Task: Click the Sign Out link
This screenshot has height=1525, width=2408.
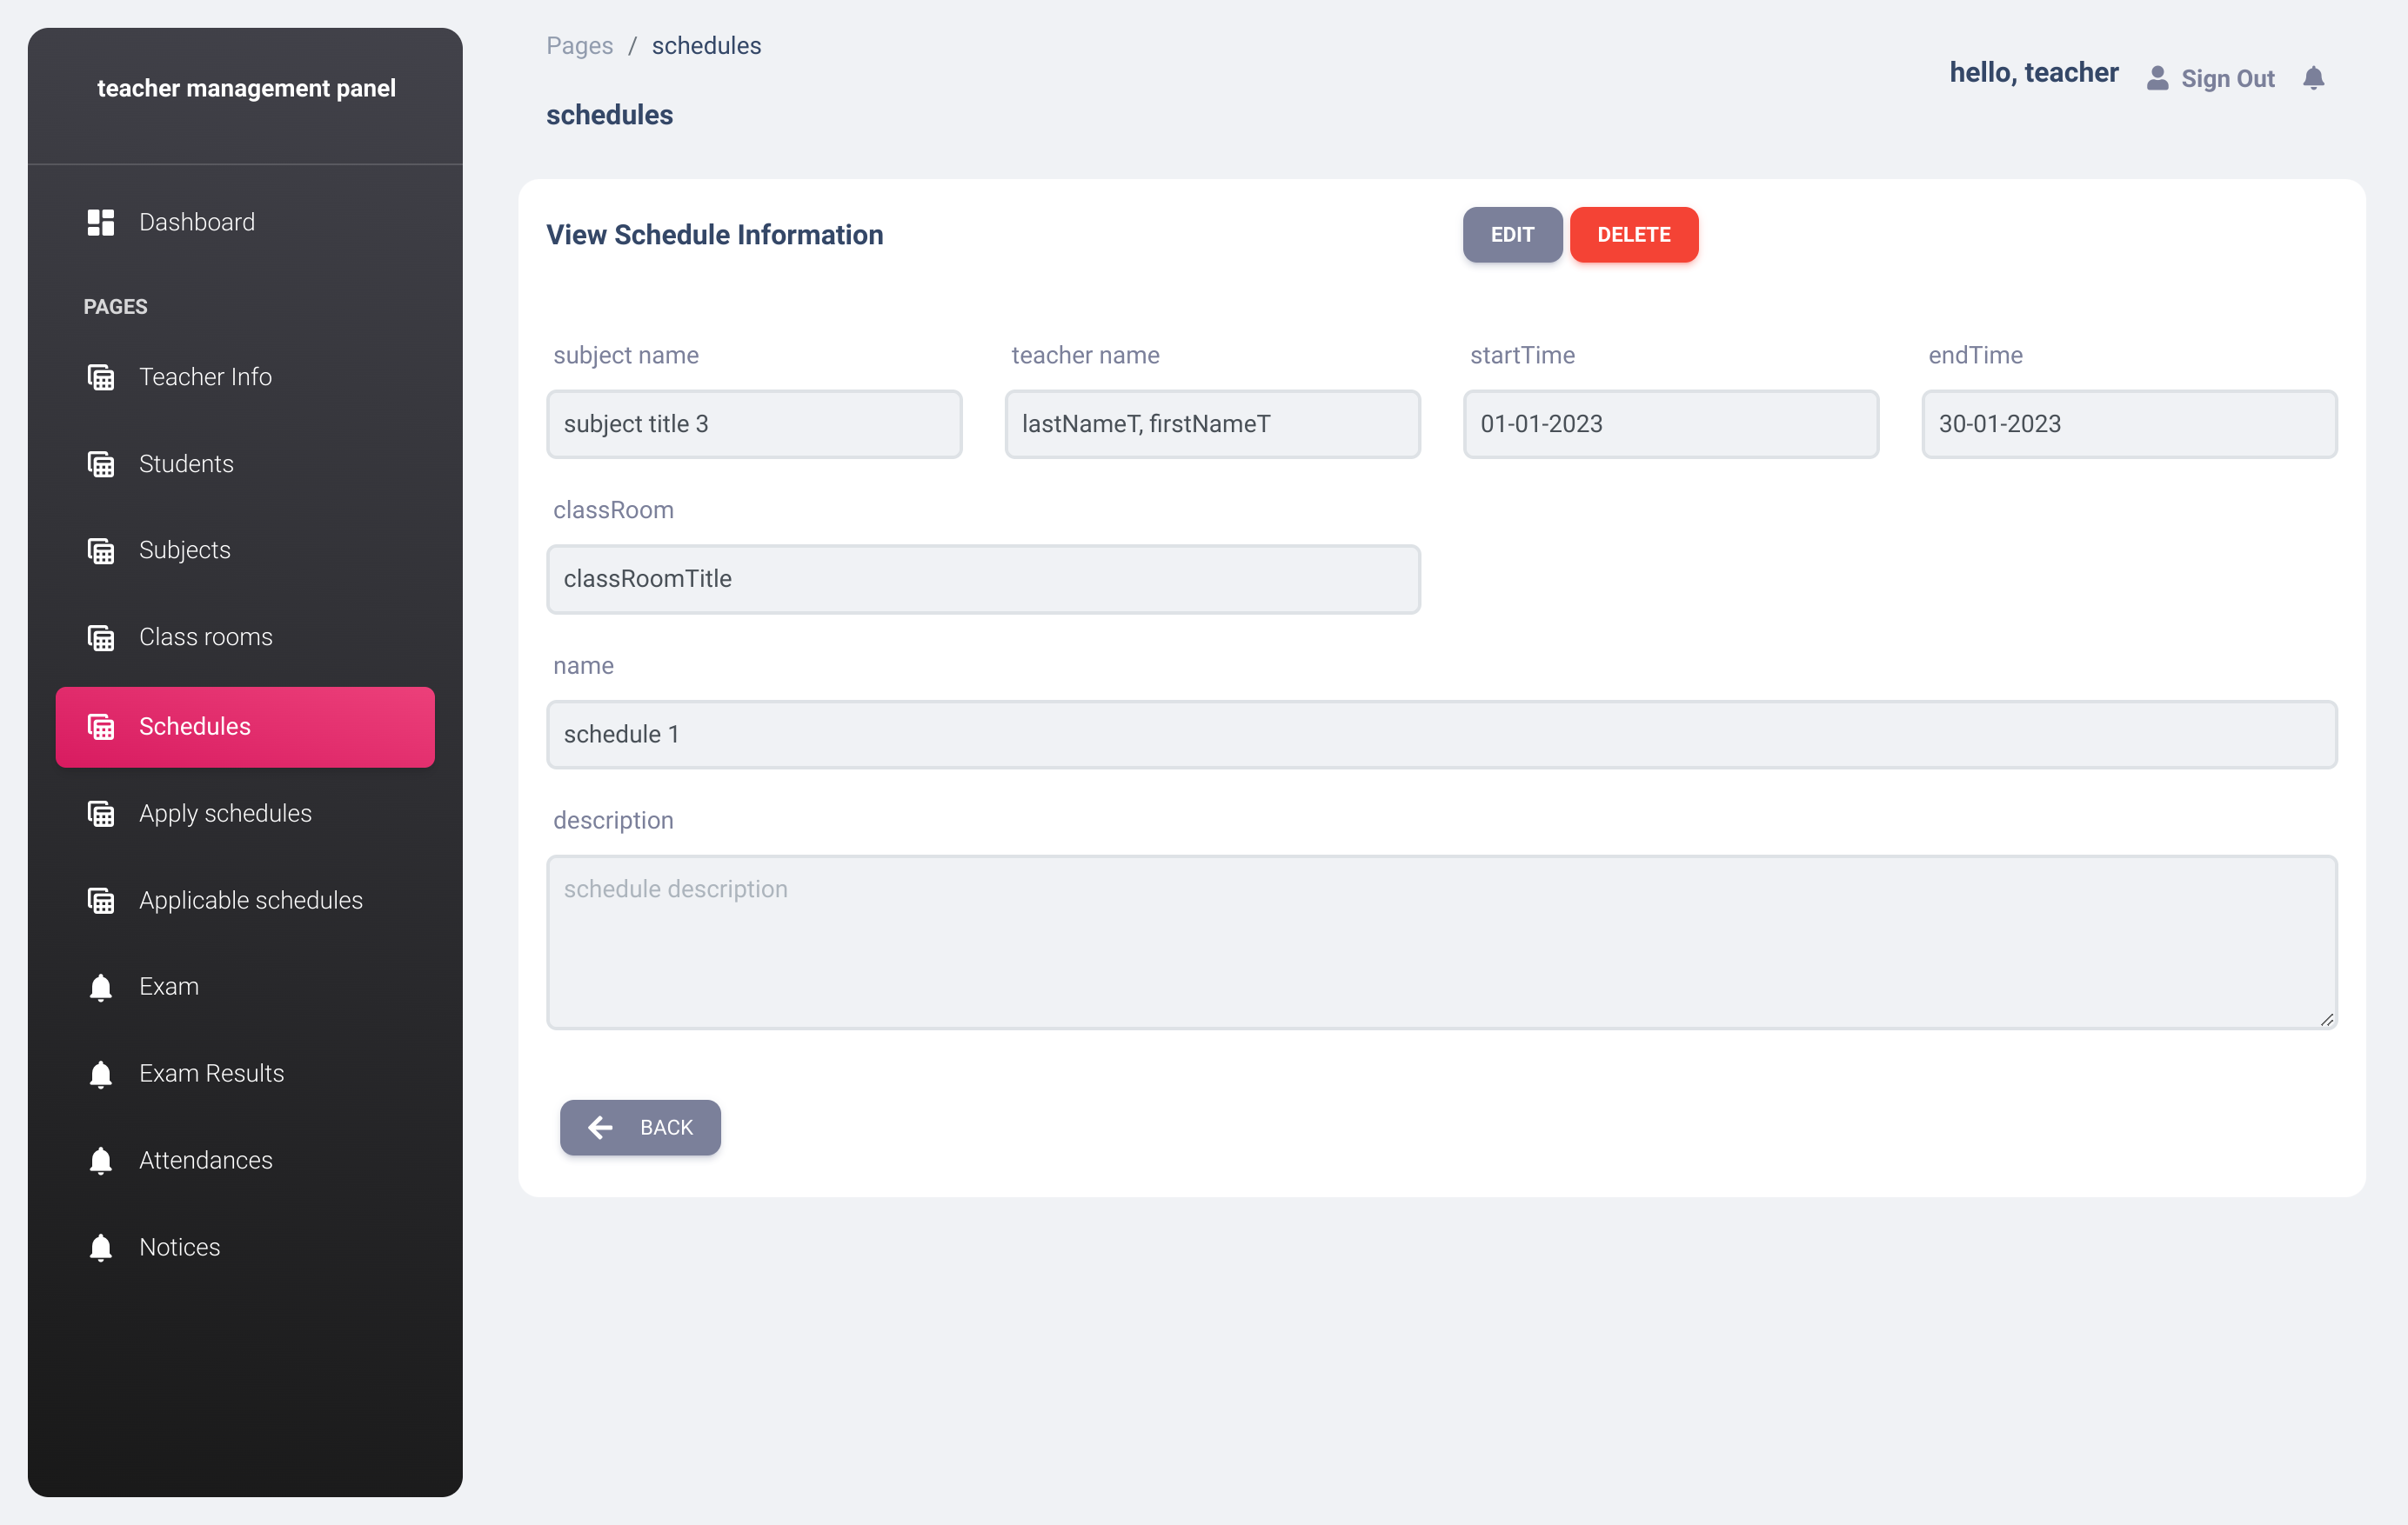Action: (x=2227, y=79)
